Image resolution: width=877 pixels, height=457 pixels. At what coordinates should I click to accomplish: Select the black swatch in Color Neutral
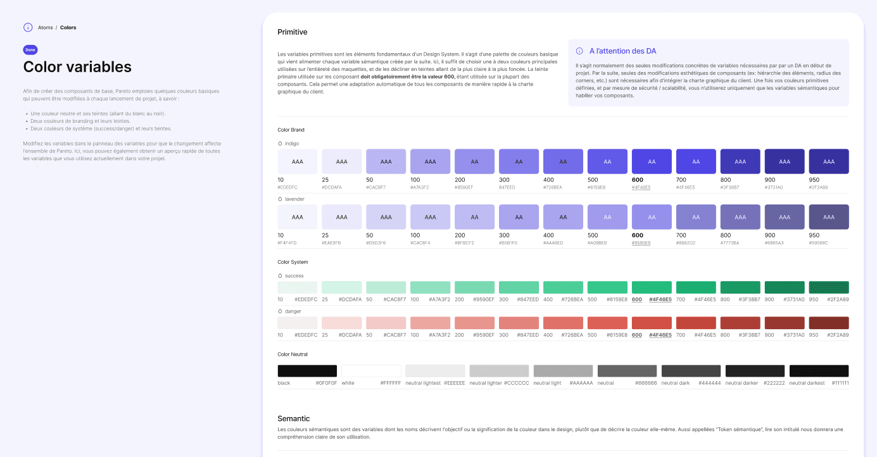click(307, 370)
